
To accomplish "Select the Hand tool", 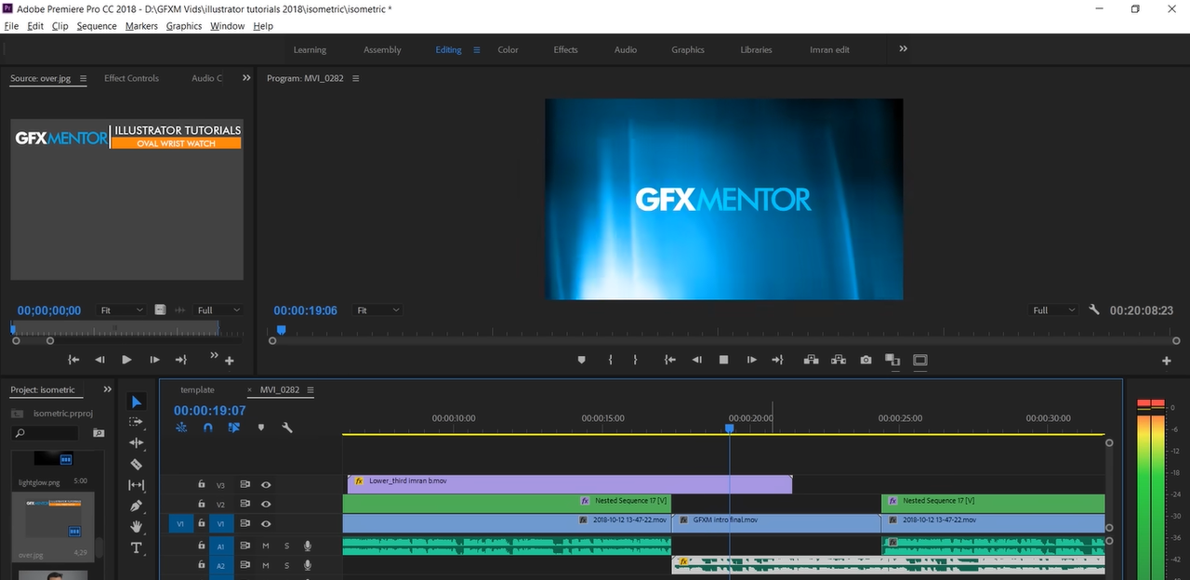I will 137,527.
